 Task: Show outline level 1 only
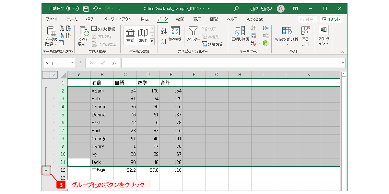point(46,75)
